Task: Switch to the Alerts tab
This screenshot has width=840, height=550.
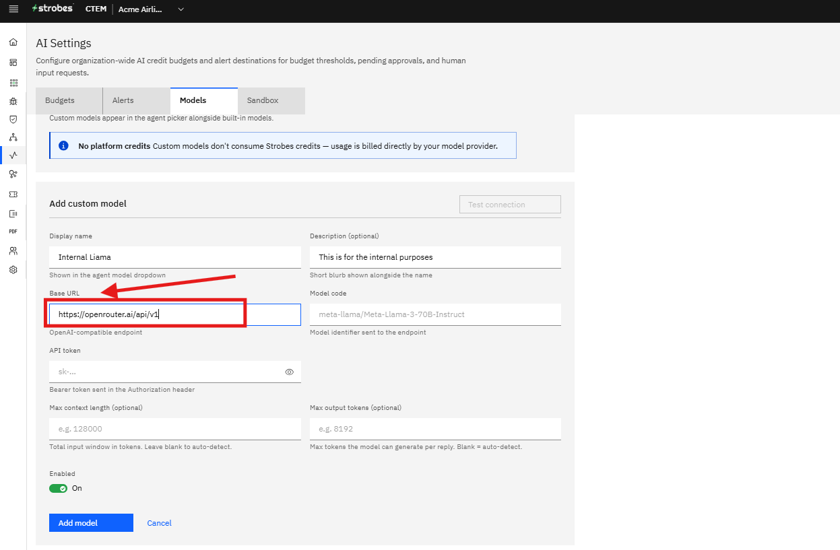Action: click(136, 100)
